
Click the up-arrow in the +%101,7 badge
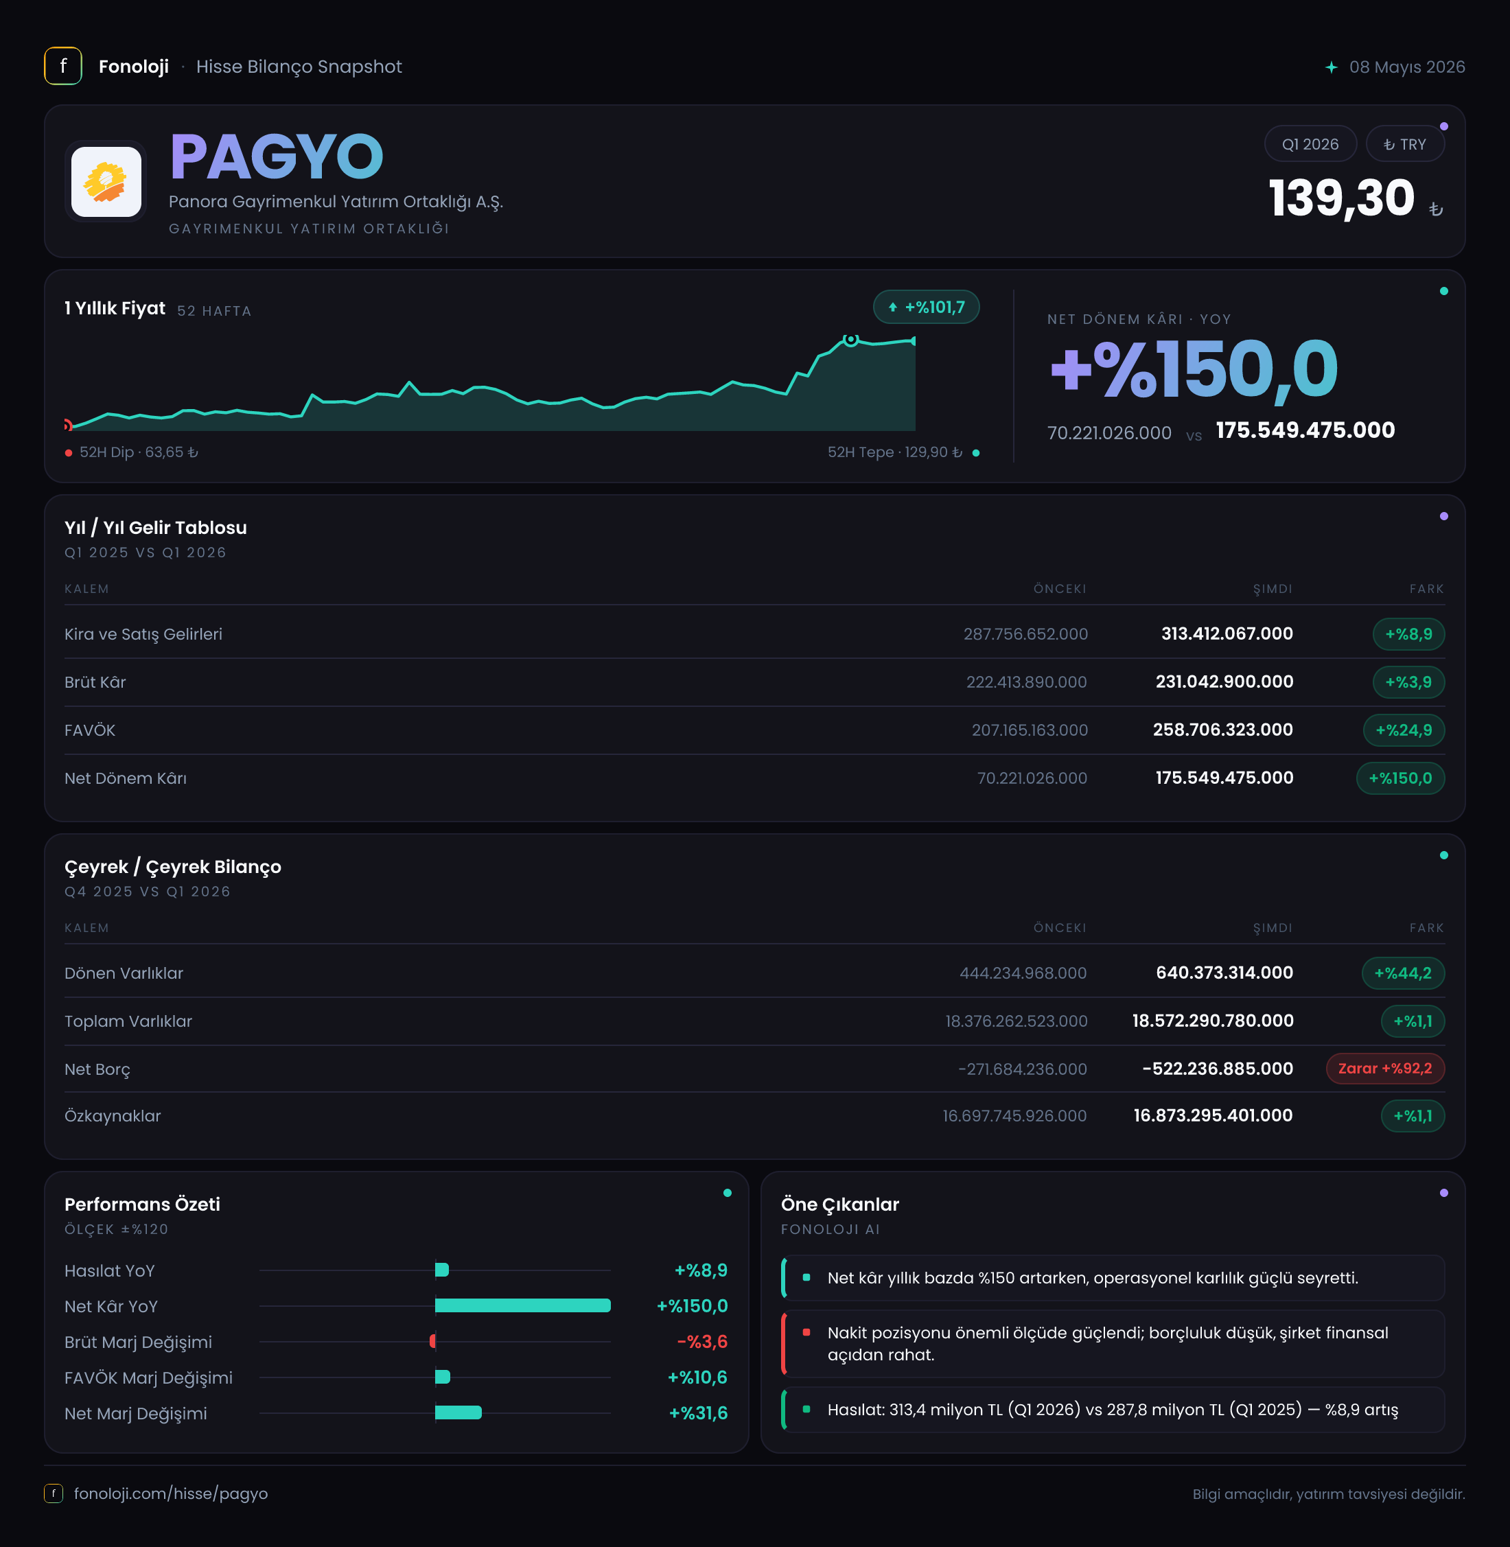[893, 307]
